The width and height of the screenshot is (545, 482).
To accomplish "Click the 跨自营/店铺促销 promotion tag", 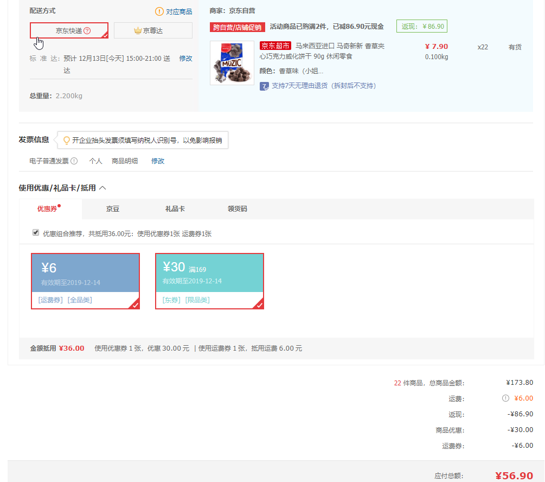I will click(x=238, y=27).
